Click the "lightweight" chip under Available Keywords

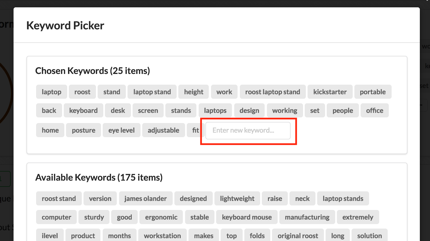[237, 198]
